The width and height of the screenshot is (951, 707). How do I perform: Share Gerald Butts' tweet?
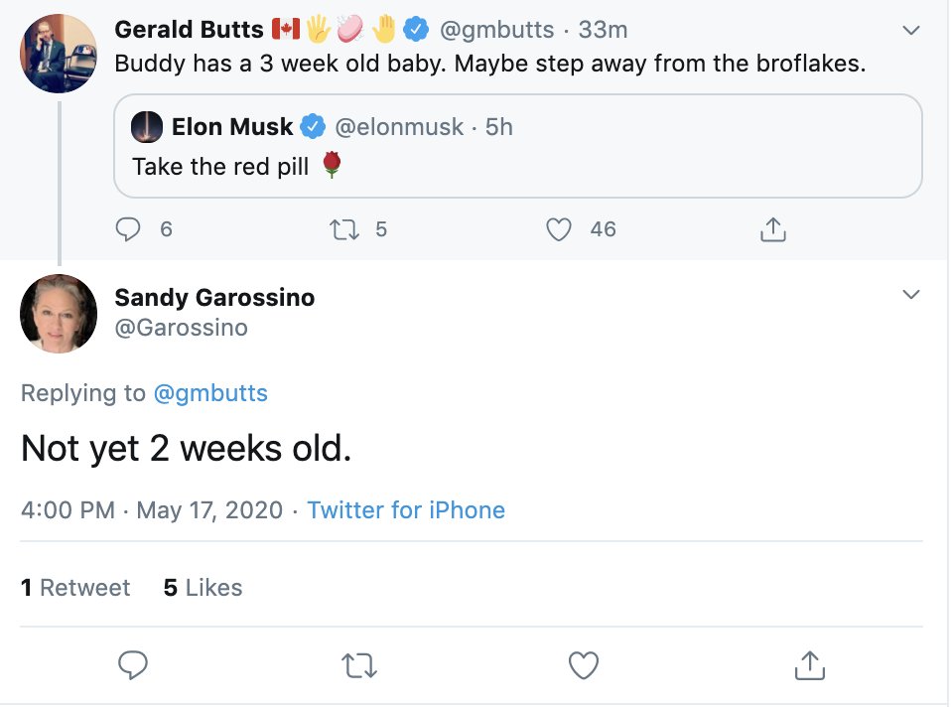pyautogui.click(x=772, y=229)
